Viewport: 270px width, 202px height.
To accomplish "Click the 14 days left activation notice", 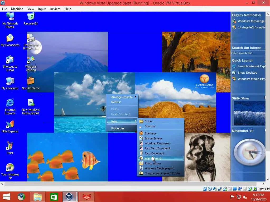I will coord(249,27).
